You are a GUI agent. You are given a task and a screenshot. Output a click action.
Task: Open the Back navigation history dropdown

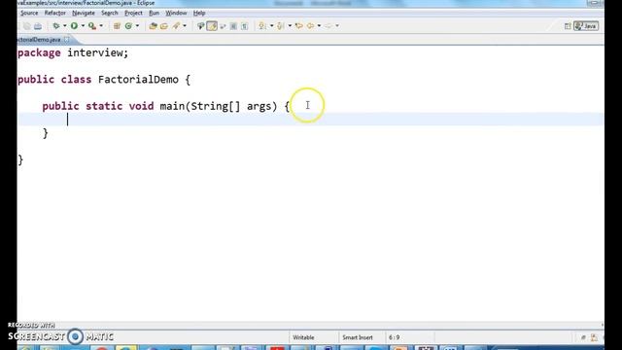(319, 26)
